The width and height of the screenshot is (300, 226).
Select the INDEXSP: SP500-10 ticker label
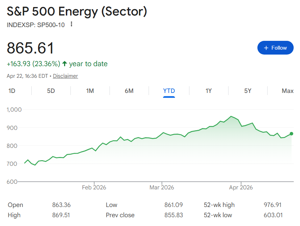pos(36,25)
